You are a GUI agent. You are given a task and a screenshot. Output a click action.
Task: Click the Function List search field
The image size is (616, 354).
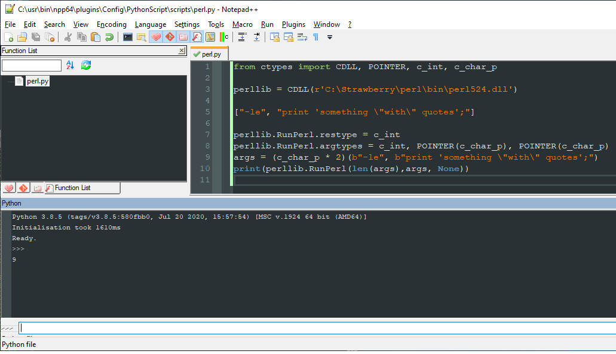tap(32, 65)
